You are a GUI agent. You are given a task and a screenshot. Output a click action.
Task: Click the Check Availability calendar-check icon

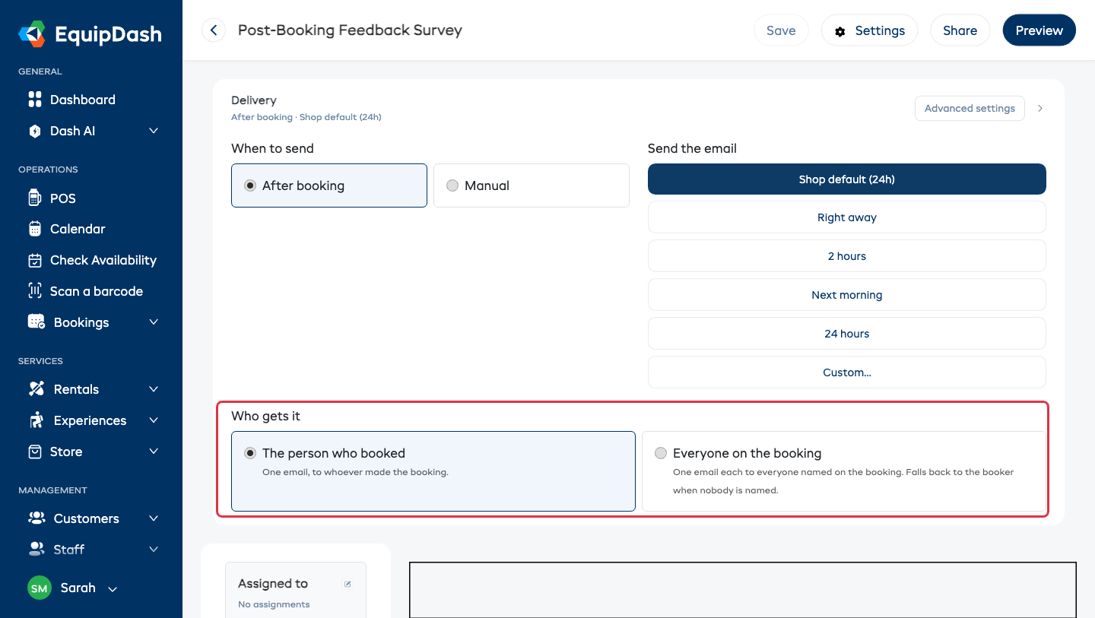click(x=34, y=260)
